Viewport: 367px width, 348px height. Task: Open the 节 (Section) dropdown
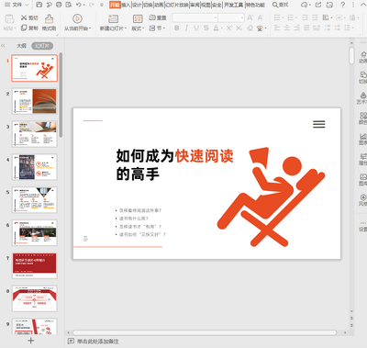(157, 28)
